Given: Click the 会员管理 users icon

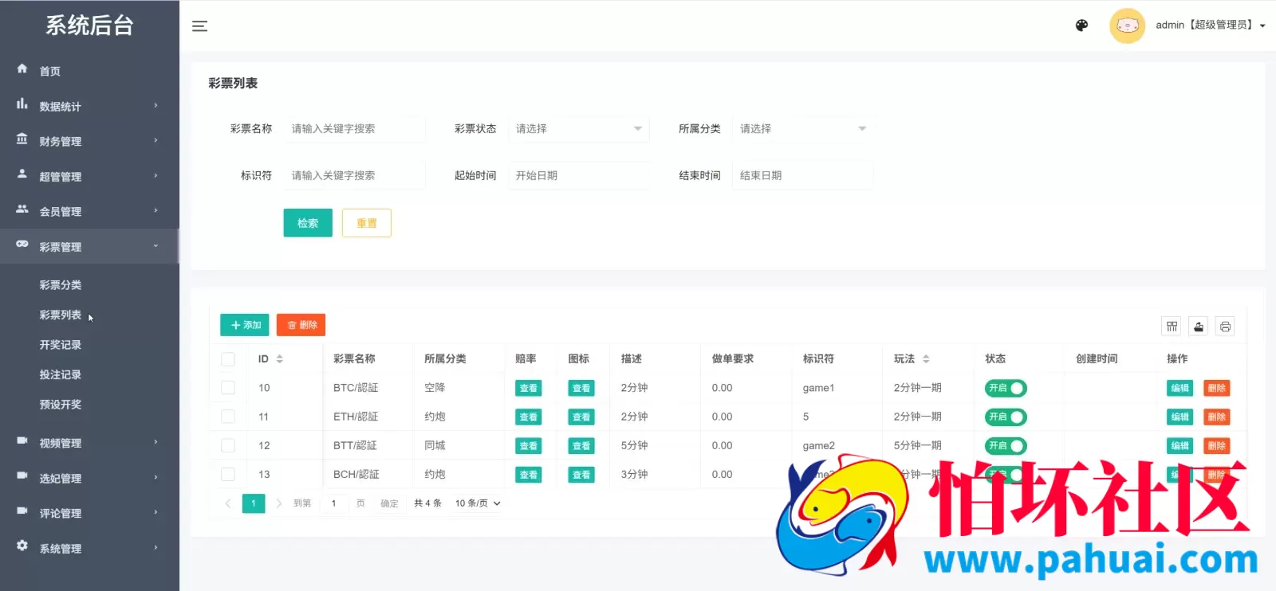Looking at the screenshot, I should click(x=22, y=209).
